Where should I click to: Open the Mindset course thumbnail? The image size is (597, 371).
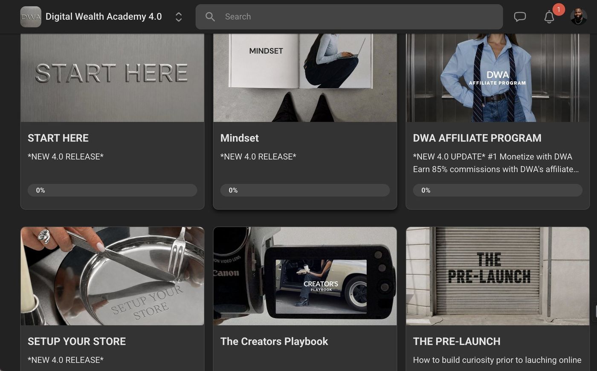pyautogui.click(x=305, y=78)
